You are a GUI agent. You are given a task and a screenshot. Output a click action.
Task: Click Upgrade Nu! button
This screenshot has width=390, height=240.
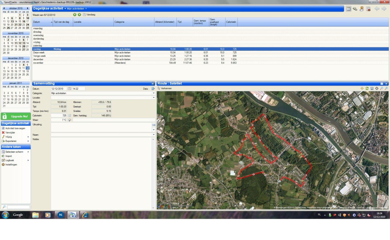point(16,116)
